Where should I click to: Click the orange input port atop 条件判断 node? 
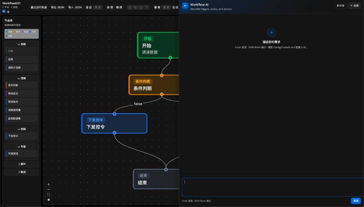point(162,75)
